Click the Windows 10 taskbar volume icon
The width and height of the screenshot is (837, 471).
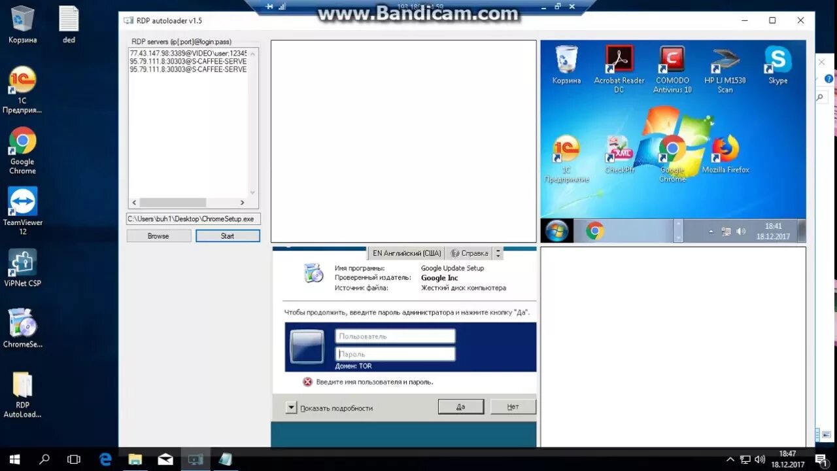point(759,459)
